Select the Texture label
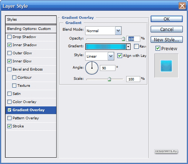Viewport: 188px width, 164px height. tap(24, 86)
